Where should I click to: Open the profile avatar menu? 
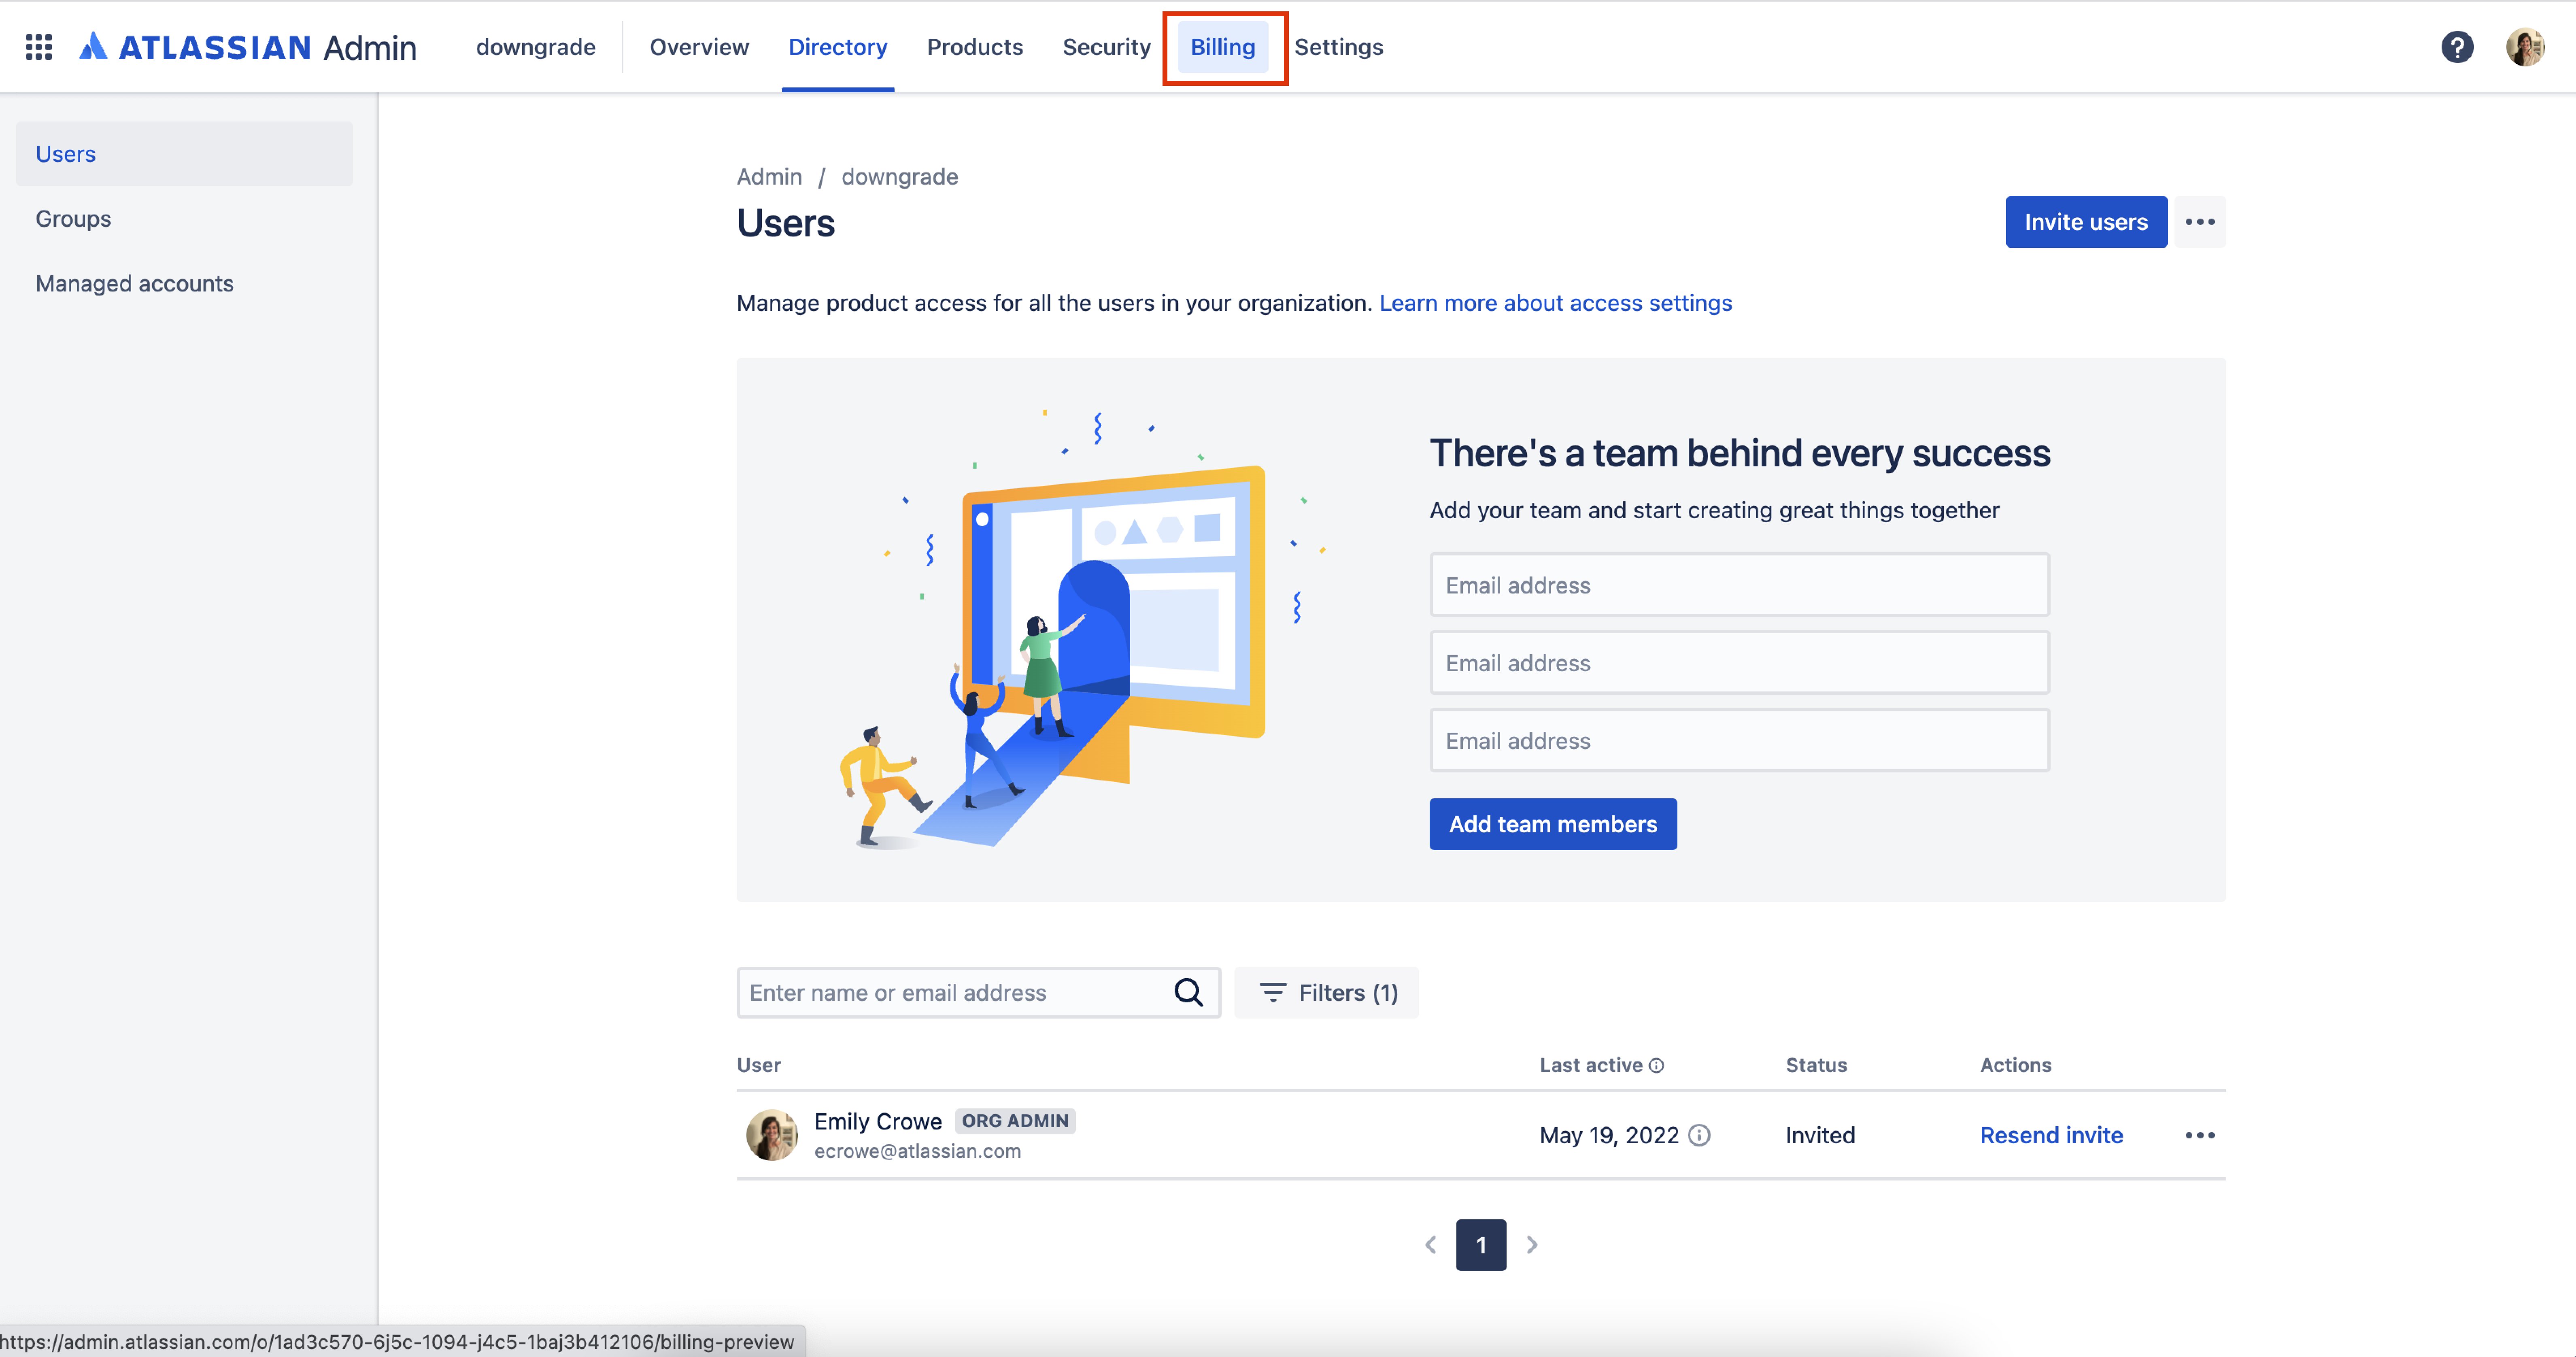(2524, 47)
